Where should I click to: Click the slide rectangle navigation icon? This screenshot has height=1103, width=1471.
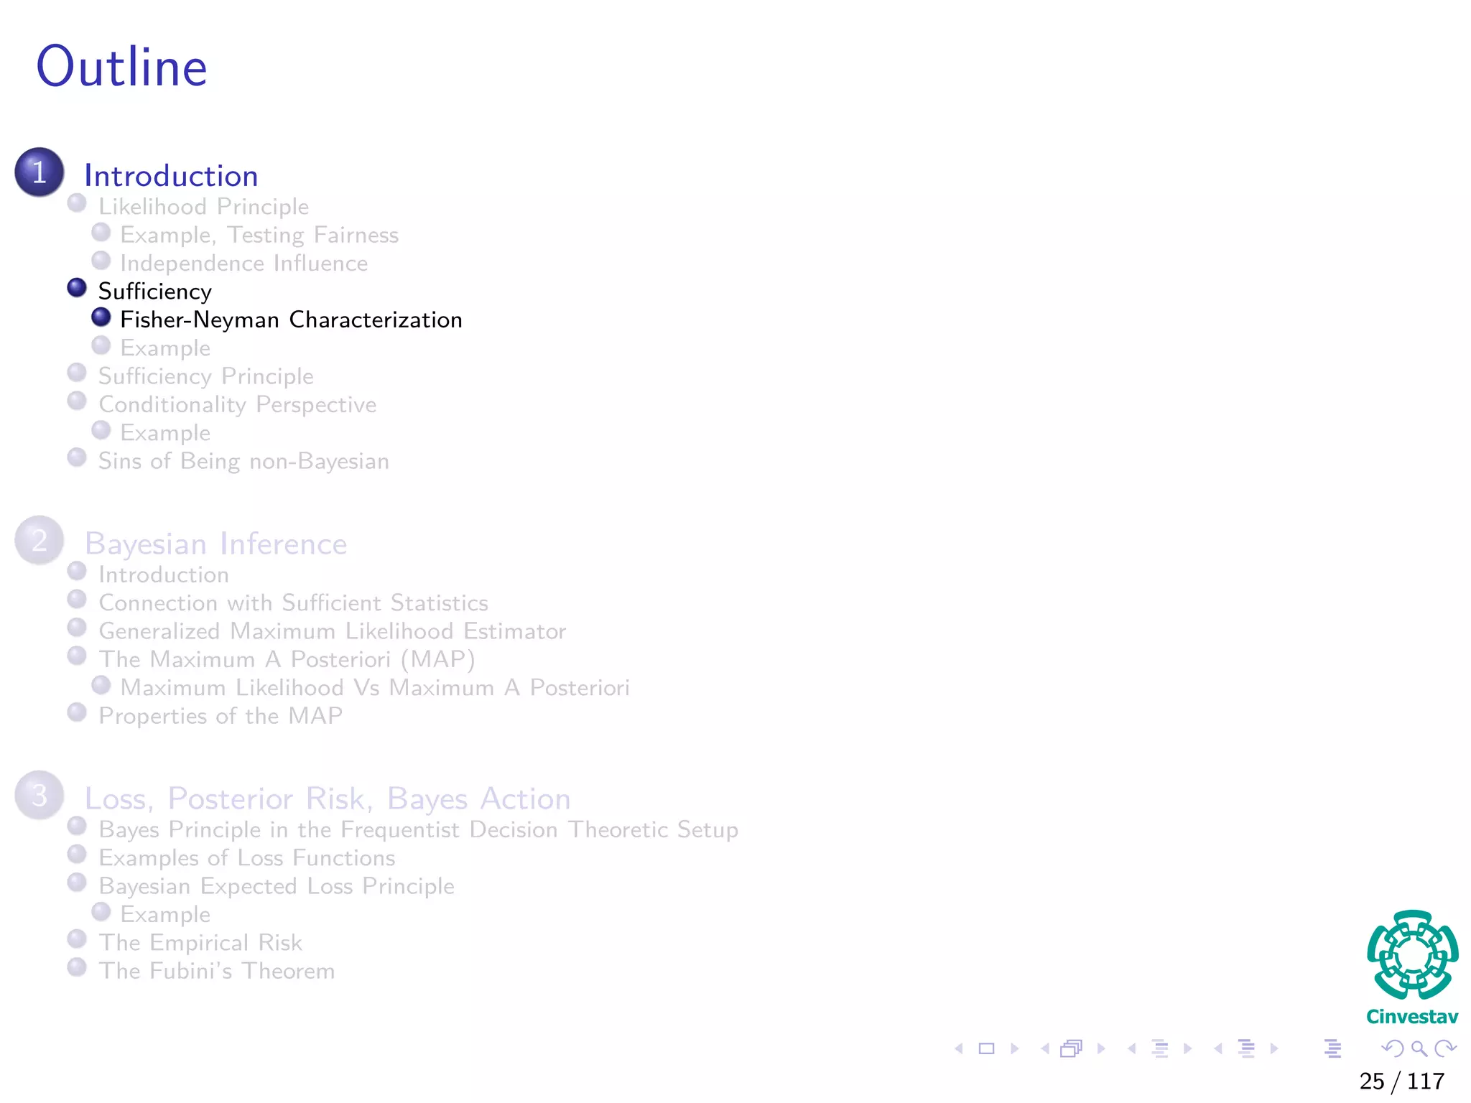tap(987, 1049)
